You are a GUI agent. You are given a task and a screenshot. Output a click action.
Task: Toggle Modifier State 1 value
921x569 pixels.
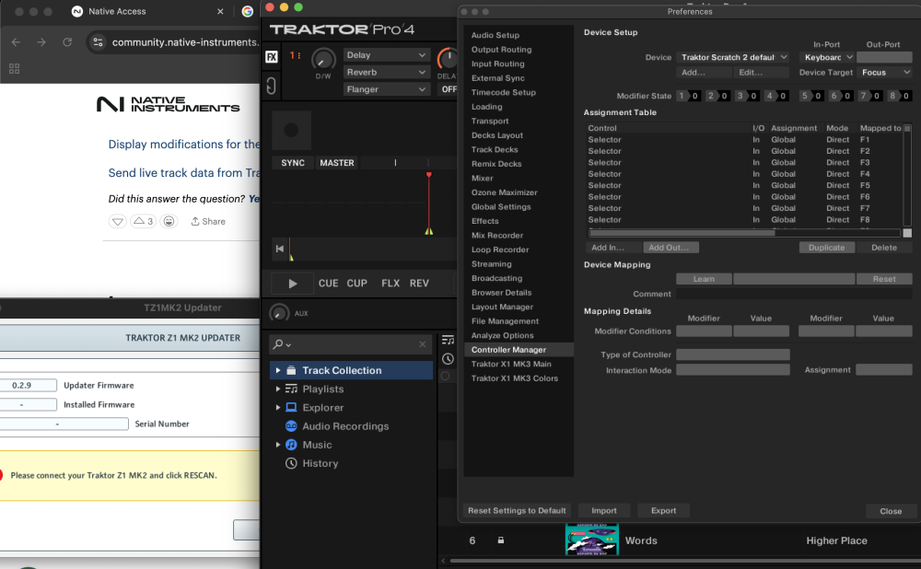[694, 96]
